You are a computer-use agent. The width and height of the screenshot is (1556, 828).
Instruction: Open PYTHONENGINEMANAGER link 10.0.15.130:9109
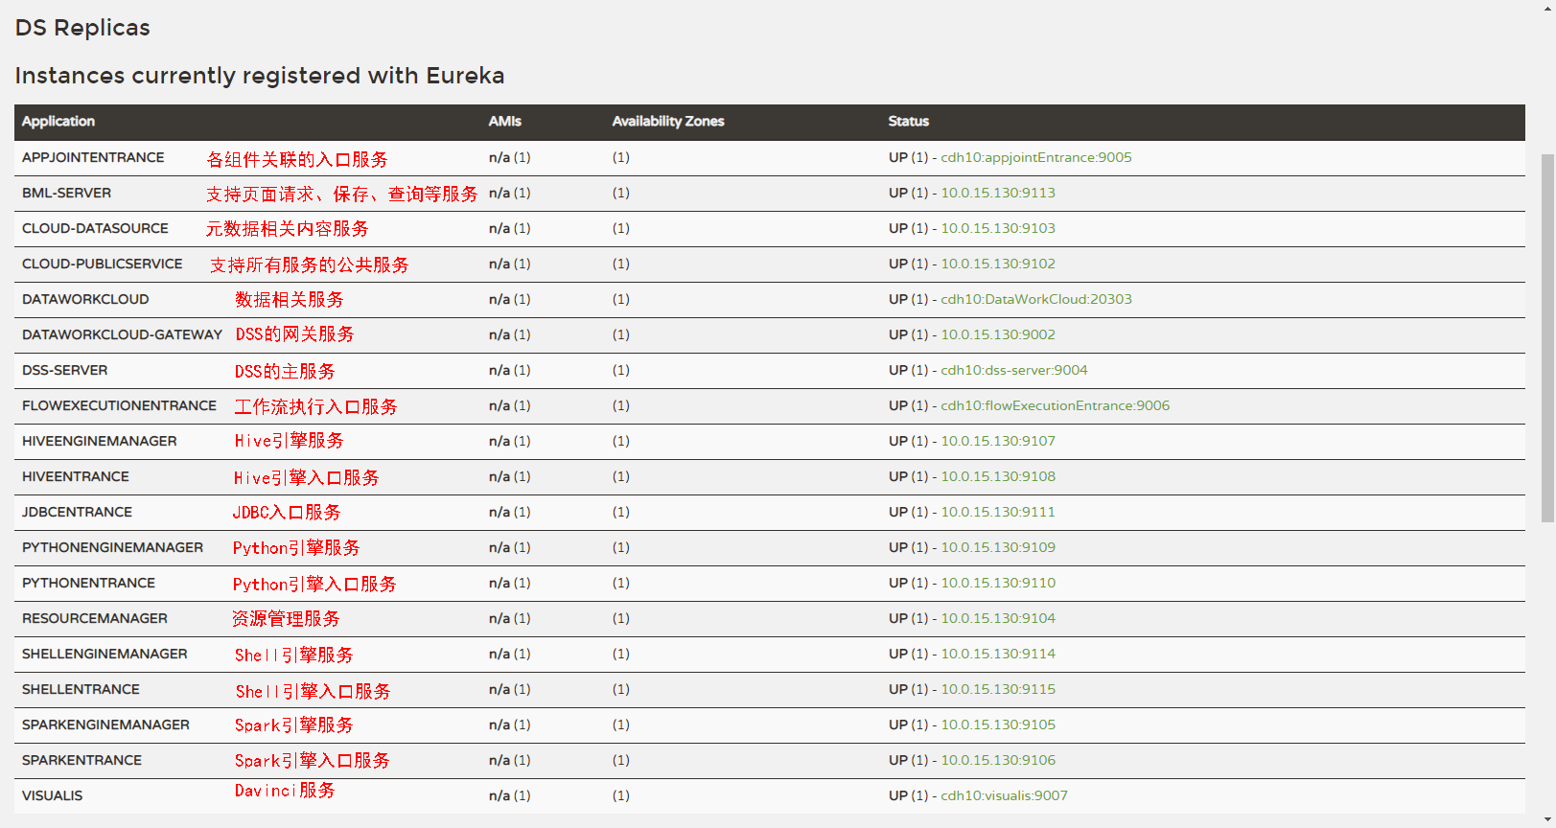(x=997, y=547)
